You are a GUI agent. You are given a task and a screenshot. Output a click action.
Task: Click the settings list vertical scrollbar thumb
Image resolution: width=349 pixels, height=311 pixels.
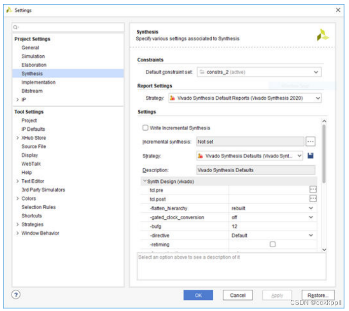click(x=324, y=153)
